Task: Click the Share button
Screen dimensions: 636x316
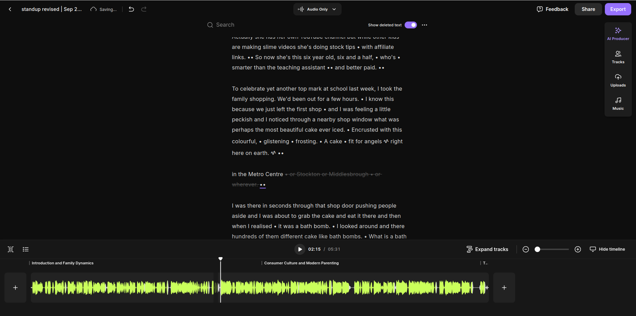Action: (x=588, y=9)
